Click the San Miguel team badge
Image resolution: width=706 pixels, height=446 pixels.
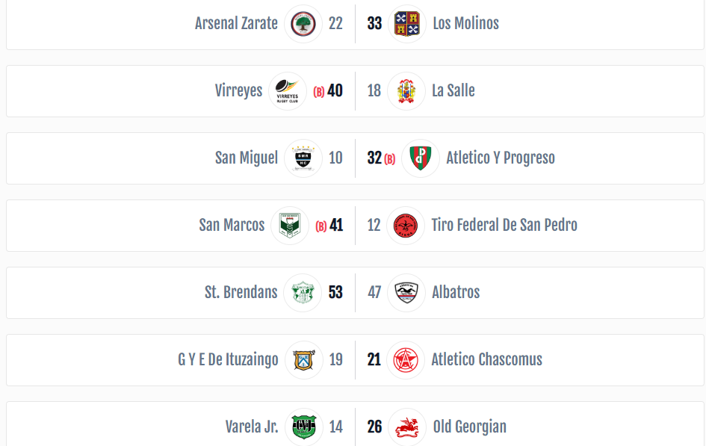pos(303,158)
